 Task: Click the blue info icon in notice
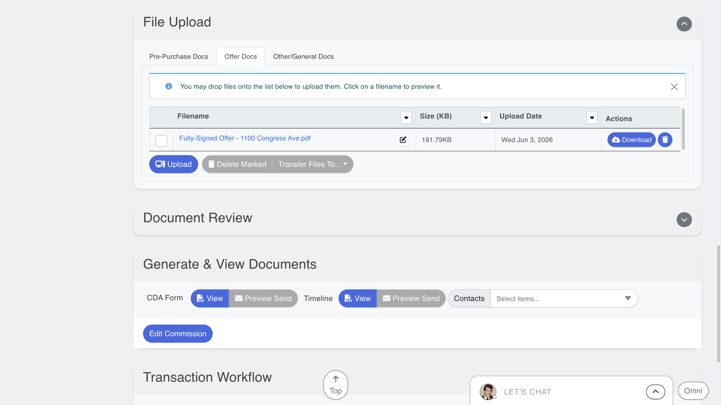168,86
